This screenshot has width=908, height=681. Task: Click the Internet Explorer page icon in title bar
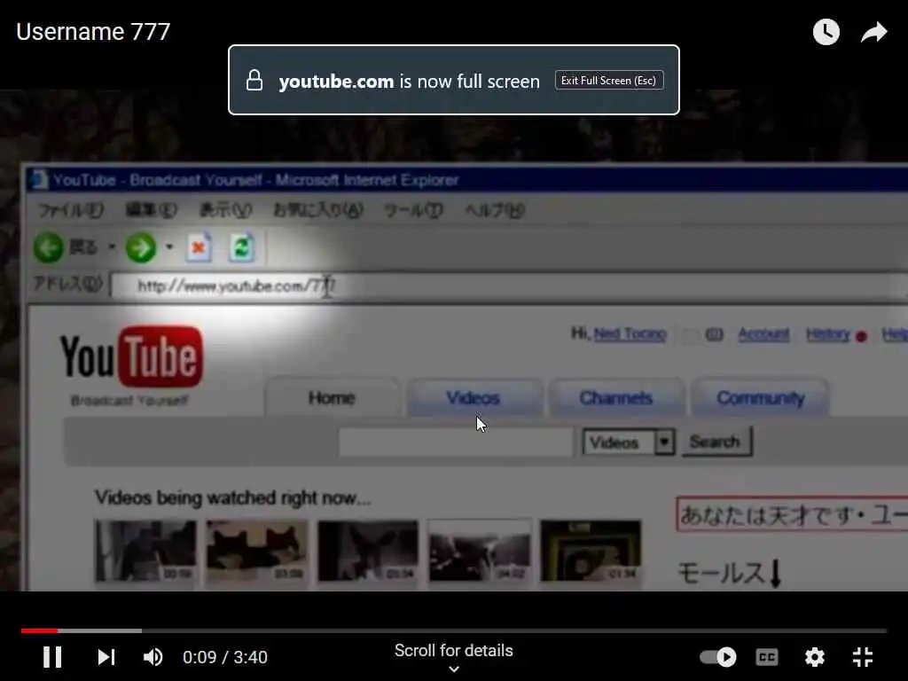[x=39, y=179]
